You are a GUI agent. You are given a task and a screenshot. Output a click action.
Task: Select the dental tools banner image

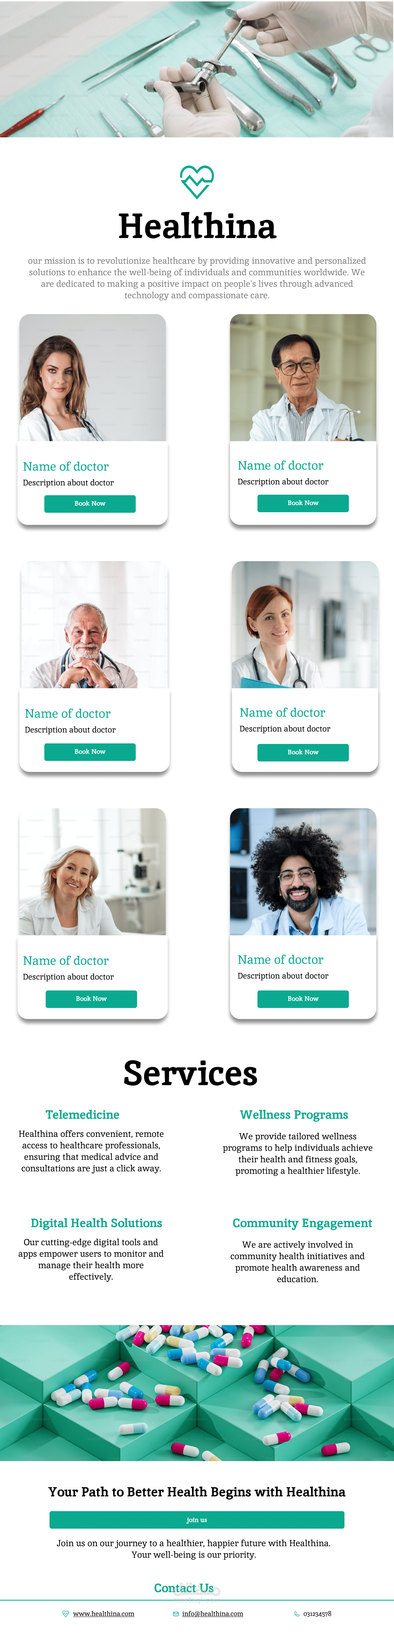[196, 69]
